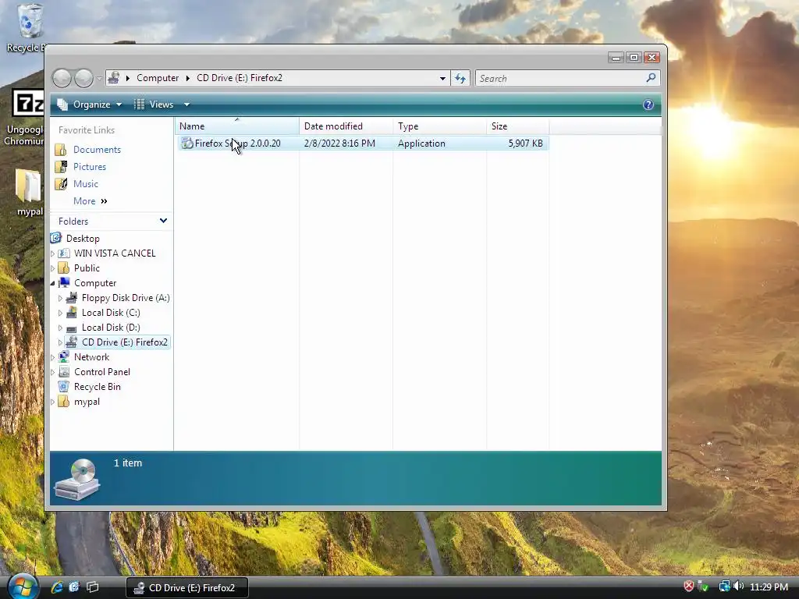This screenshot has height=599, width=799.
Task: Click the 2/8/2022 8:16 PM date cell
Action: (x=339, y=144)
